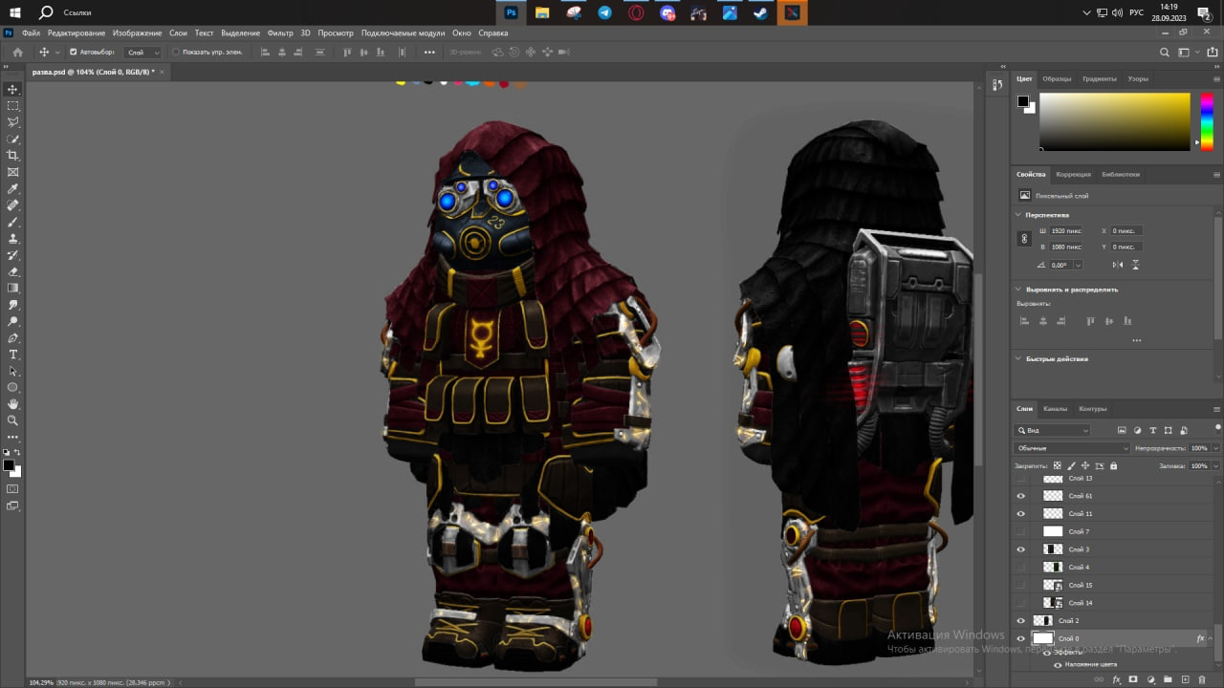Select the Crop tool
The height and width of the screenshot is (688, 1224).
click(x=12, y=155)
